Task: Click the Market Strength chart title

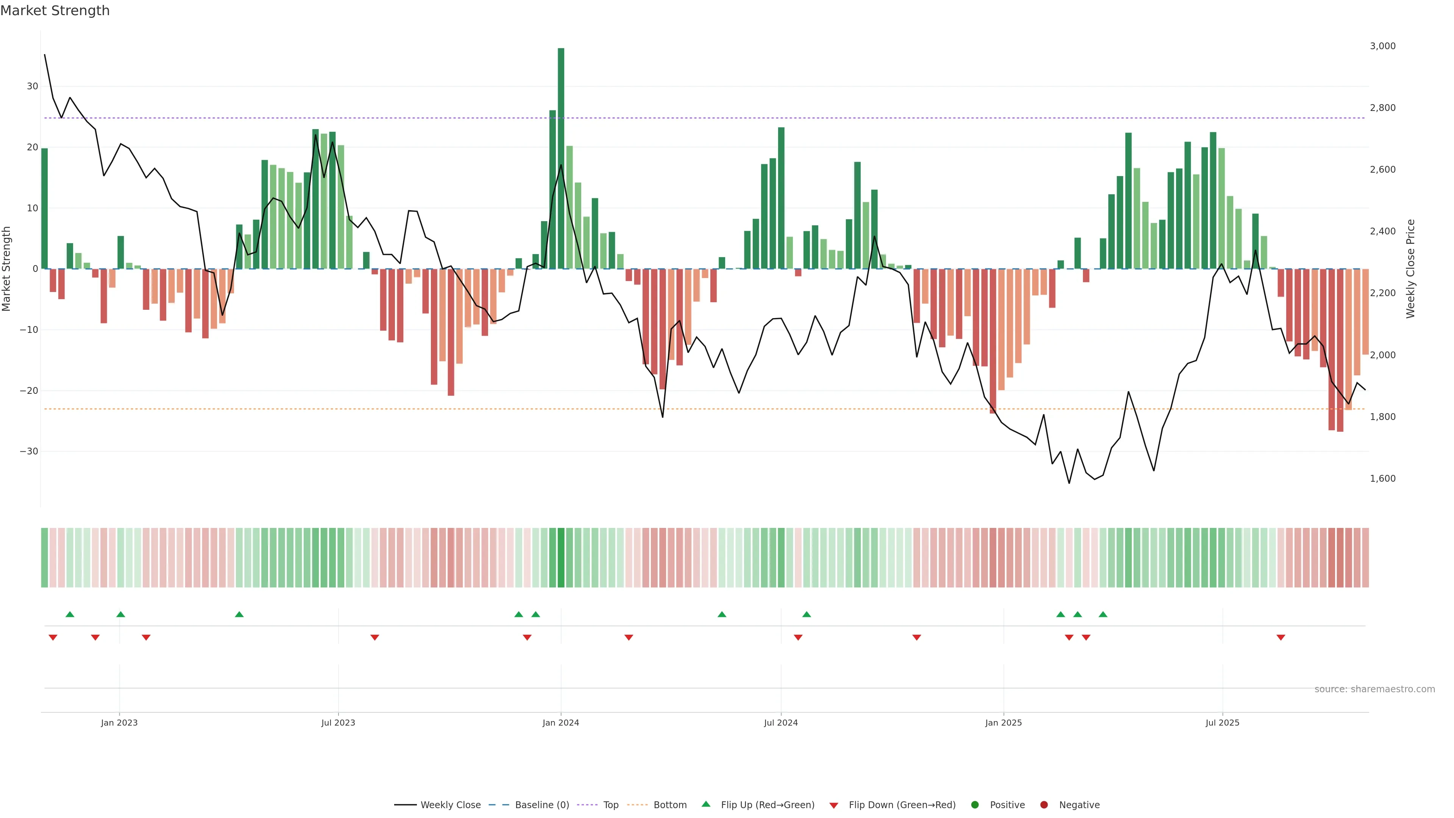Action: tap(55, 11)
